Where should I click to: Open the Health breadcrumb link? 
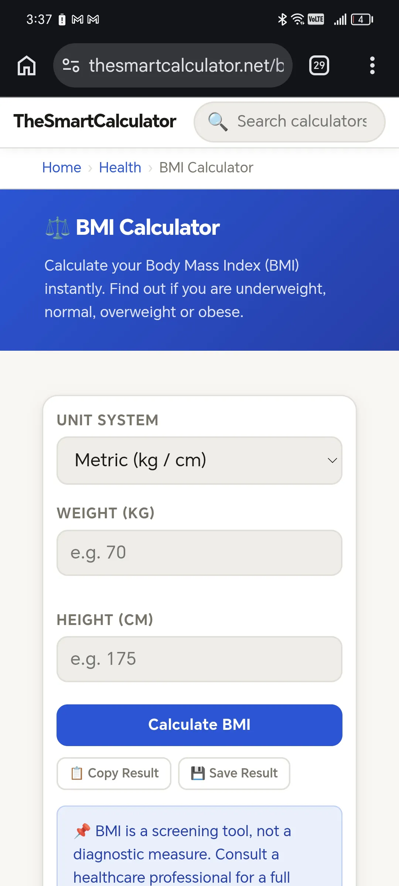click(x=120, y=168)
